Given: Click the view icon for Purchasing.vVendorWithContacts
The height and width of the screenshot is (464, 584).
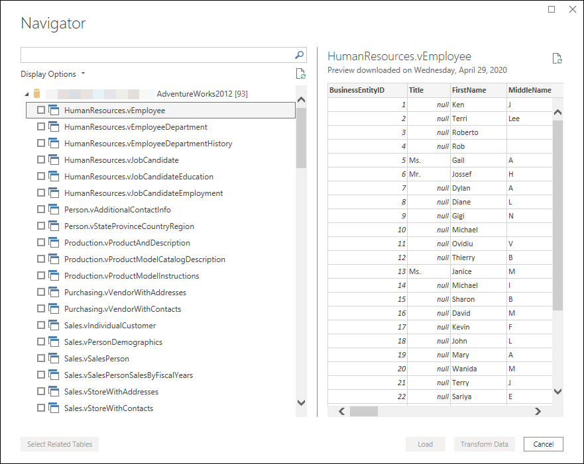Looking at the screenshot, I should pos(54,308).
